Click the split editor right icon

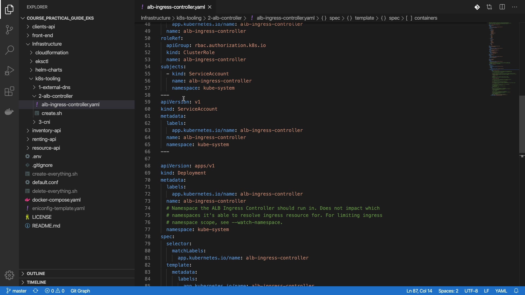(x=502, y=7)
